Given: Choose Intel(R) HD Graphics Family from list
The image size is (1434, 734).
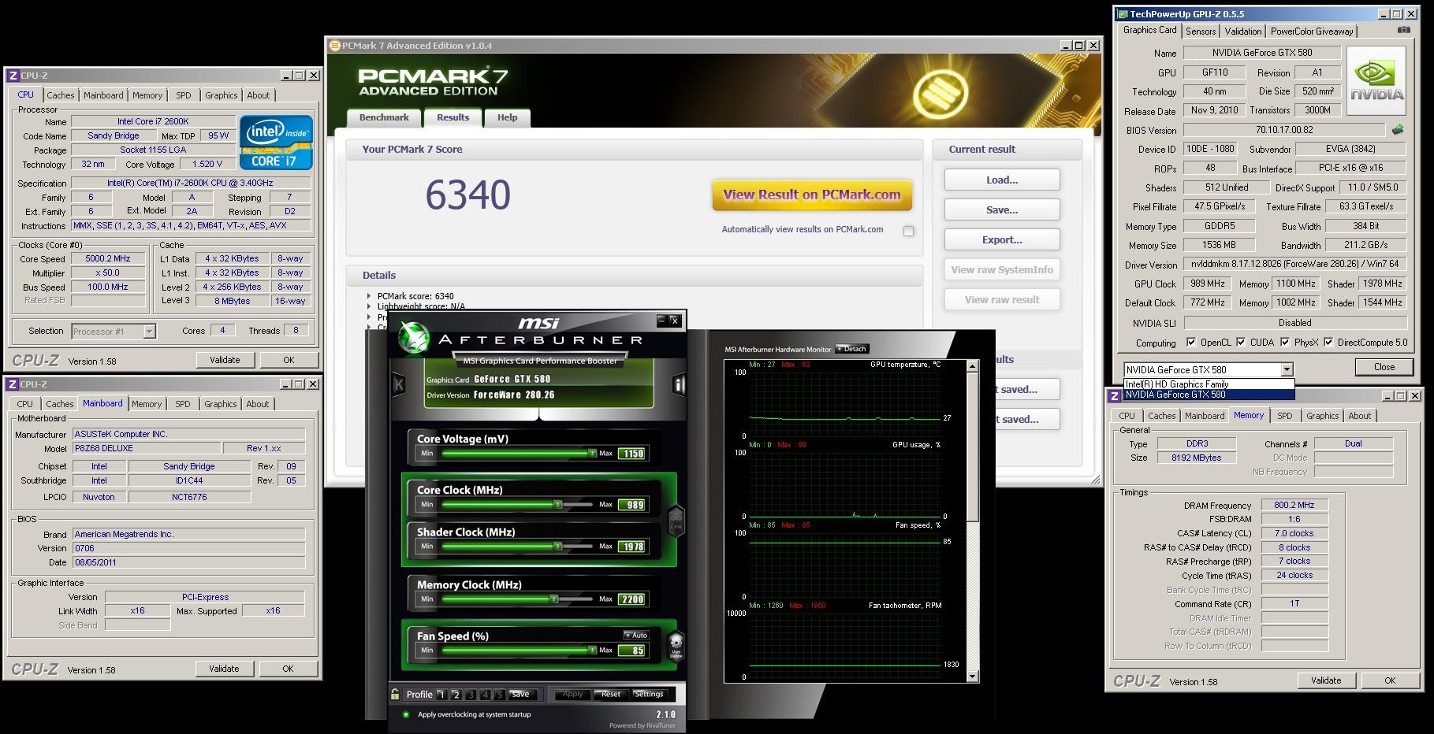Looking at the screenshot, I should [x=1209, y=384].
